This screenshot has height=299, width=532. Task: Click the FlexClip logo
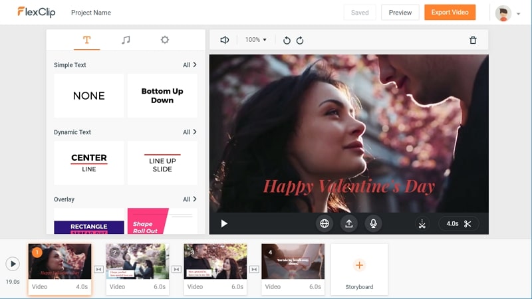37,12
